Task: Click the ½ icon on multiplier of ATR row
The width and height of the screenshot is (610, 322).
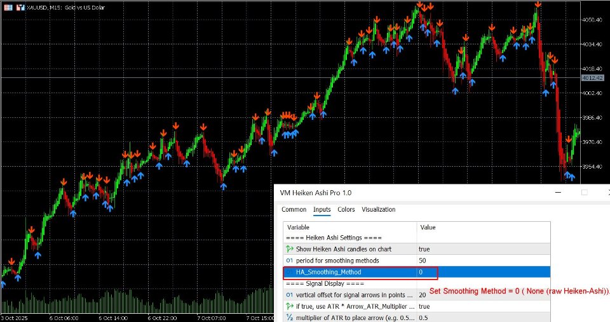Action: 290,318
